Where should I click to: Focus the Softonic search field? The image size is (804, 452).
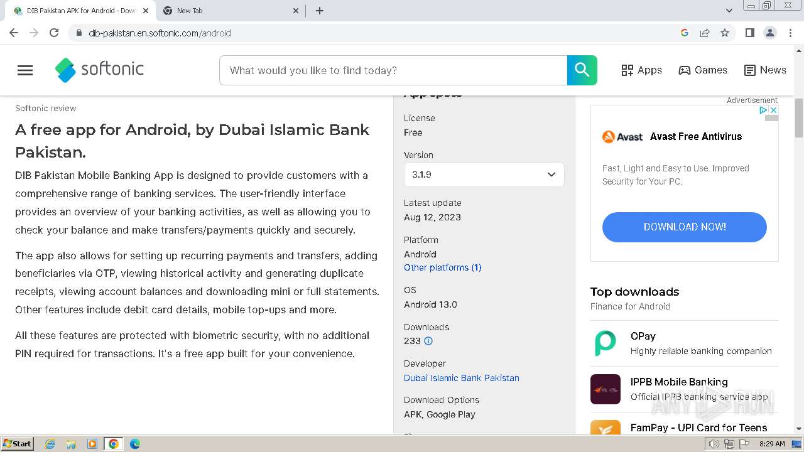[393, 70]
